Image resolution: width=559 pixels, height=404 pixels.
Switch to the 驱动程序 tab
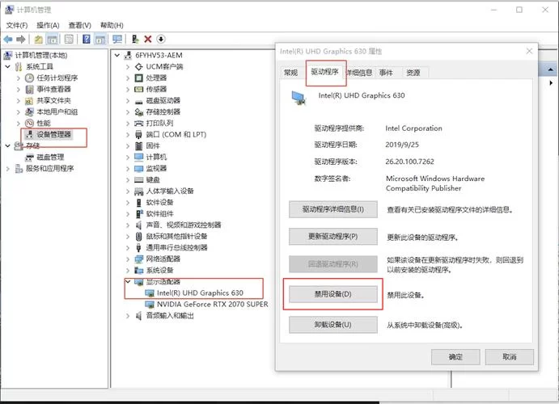pyautogui.click(x=324, y=72)
